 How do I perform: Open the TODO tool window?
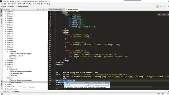click(x=7, y=92)
